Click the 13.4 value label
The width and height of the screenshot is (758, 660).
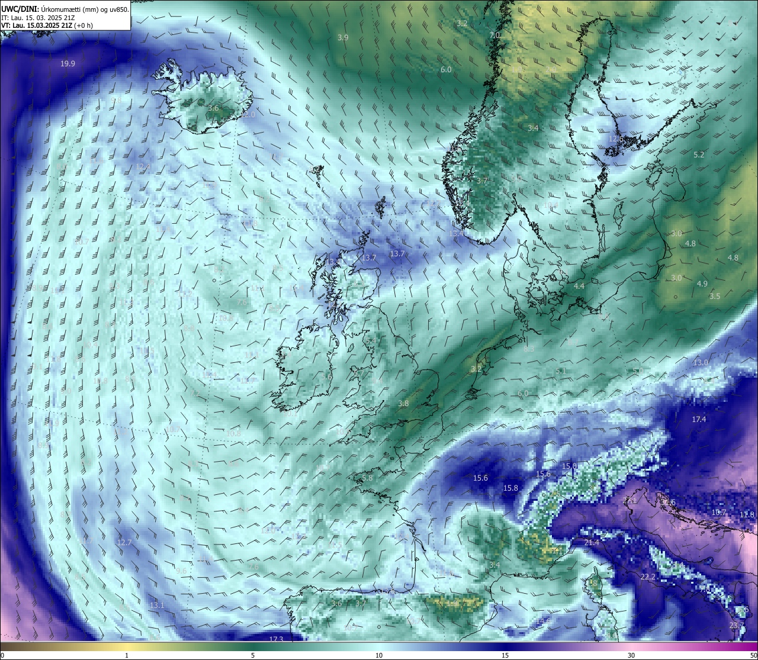click(456, 234)
